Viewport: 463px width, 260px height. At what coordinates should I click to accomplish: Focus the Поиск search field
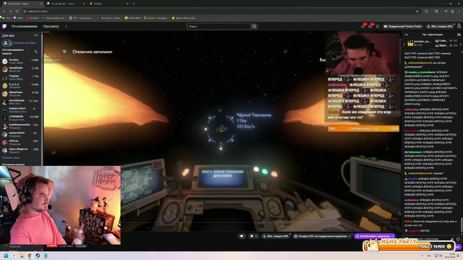[219, 26]
